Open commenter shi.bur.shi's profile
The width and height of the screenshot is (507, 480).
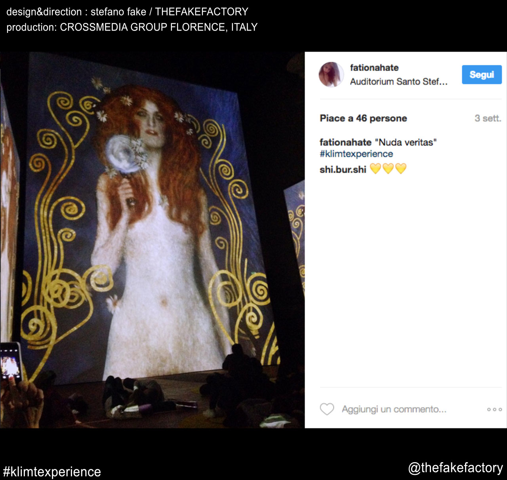(343, 170)
